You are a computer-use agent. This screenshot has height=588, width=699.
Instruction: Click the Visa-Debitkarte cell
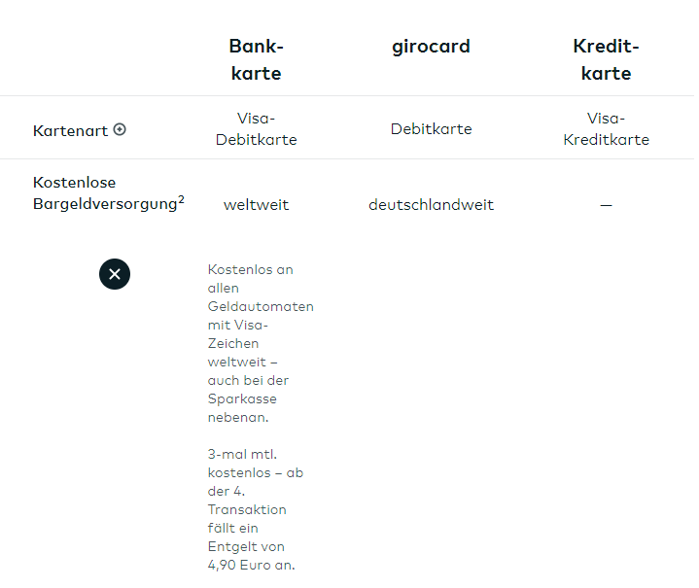[x=254, y=128]
